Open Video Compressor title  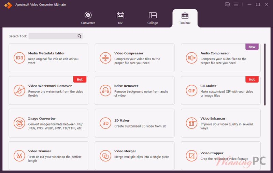tap(129, 53)
